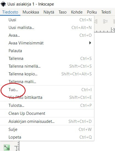115x151 pixels.
Task: Choose Tallenna to save document
Action: click(x=47, y=59)
